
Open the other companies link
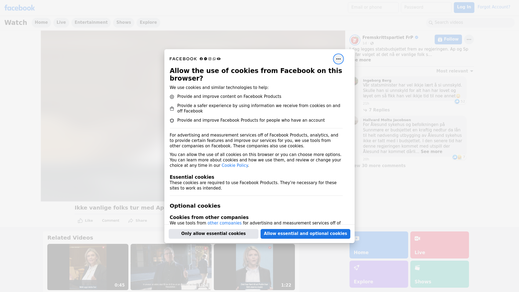click(224, 223)
